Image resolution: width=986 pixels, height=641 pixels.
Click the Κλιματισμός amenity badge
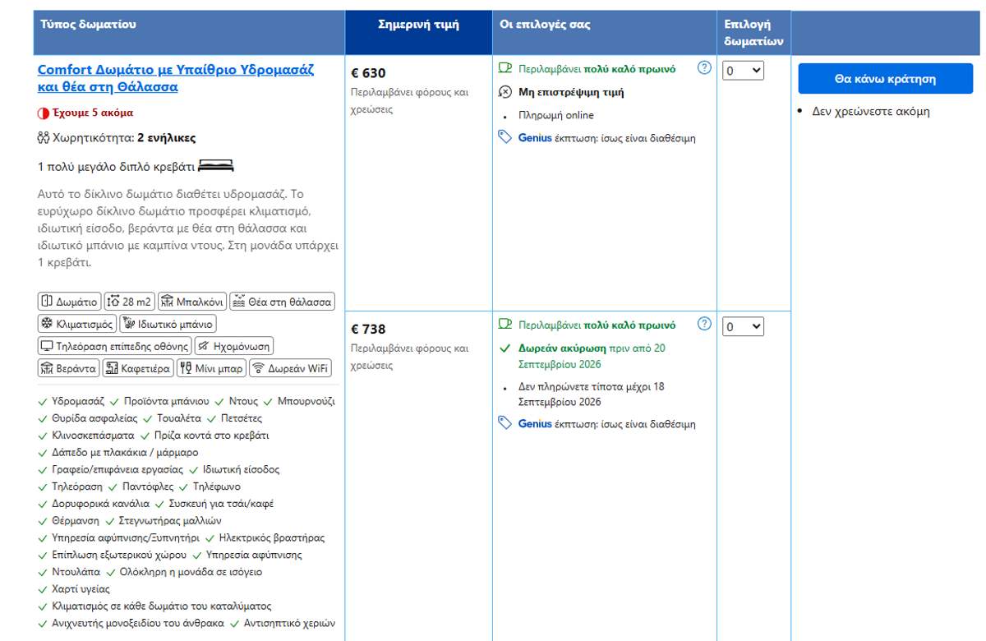coord(77,324)
